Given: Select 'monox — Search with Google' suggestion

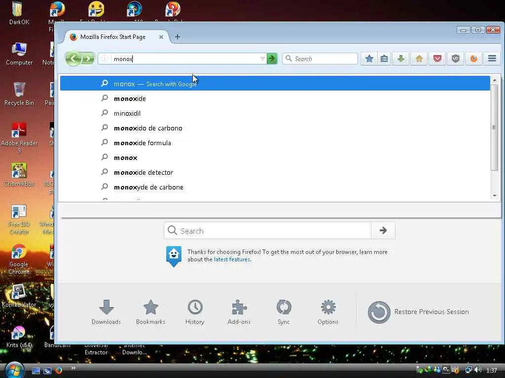Looking at the screenshot, I should pyautogui.click(x=275, y=84).
